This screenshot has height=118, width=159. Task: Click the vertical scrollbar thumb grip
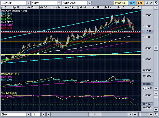(x=156, y=48)
